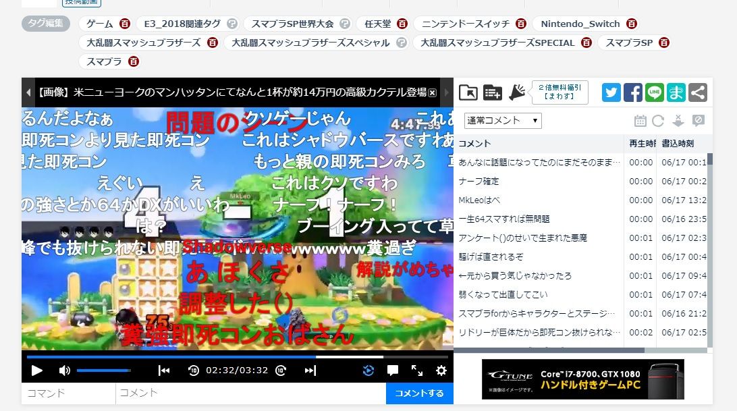This screenshot has height=411, width=737.
Task: Open dictionary icon beside スマブラ tag
Action: [x=134, y=61]
